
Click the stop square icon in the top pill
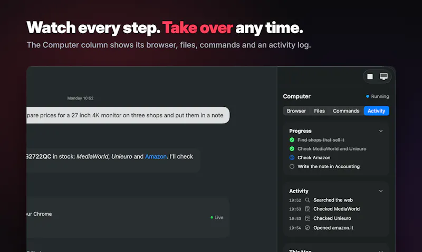pyautogui.click(x=370, y=76)
